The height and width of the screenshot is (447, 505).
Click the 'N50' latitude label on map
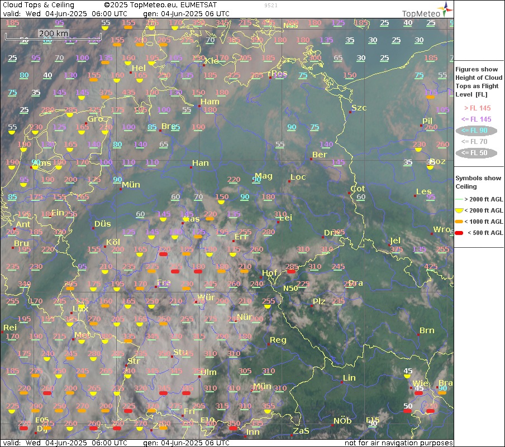[x=290, y=289]
